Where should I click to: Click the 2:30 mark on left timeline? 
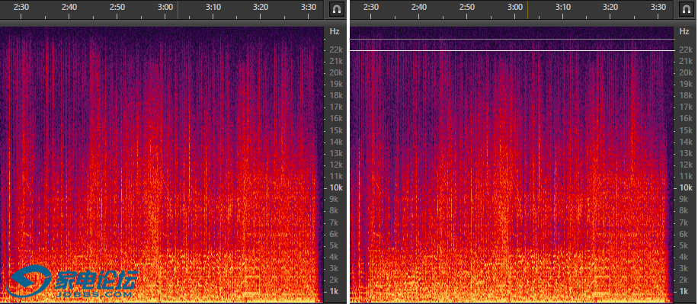21,7
